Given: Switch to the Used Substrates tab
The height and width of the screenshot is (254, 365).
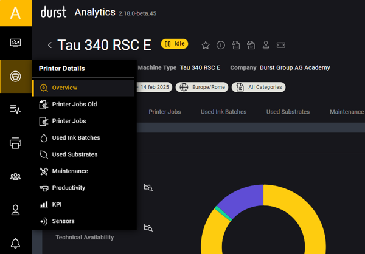Looking at the screenshot, I should 288,112.
